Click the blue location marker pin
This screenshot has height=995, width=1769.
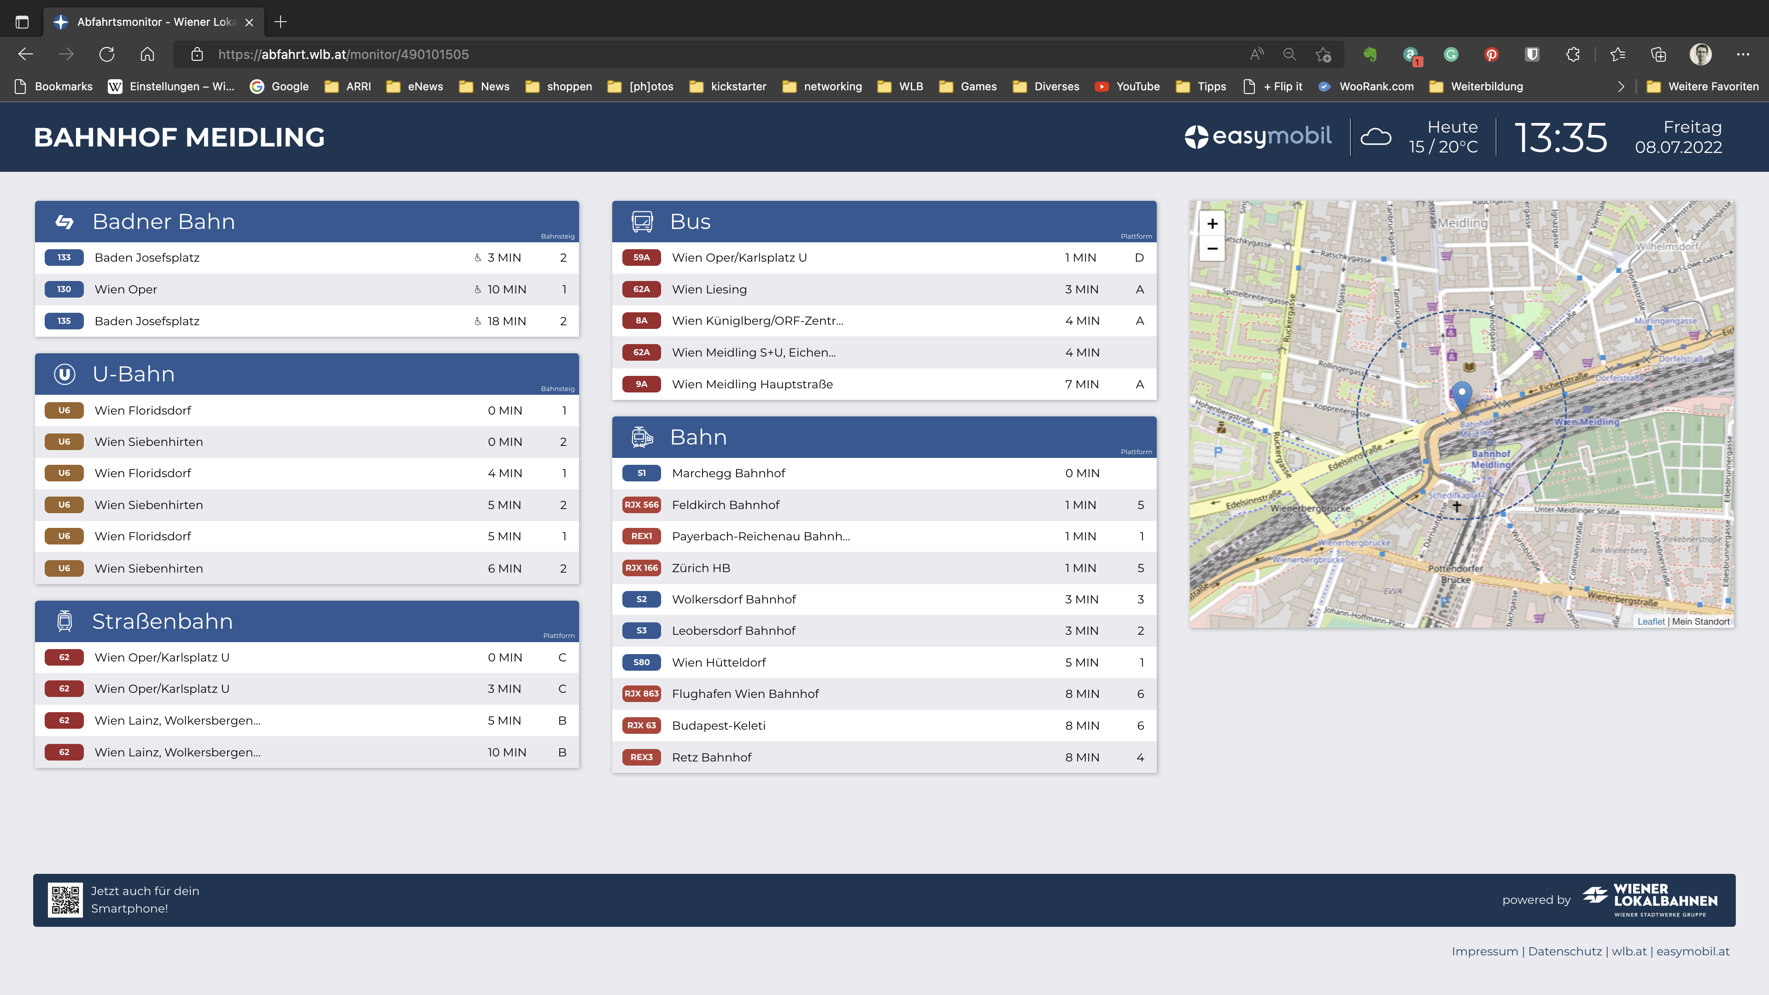1462,396
